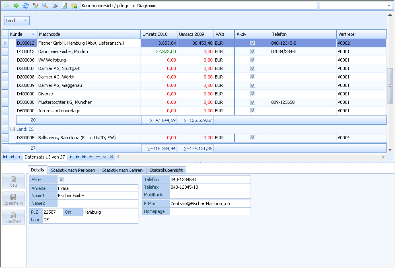
Task: Click the Speichern button
Action: tap(13, 200)
